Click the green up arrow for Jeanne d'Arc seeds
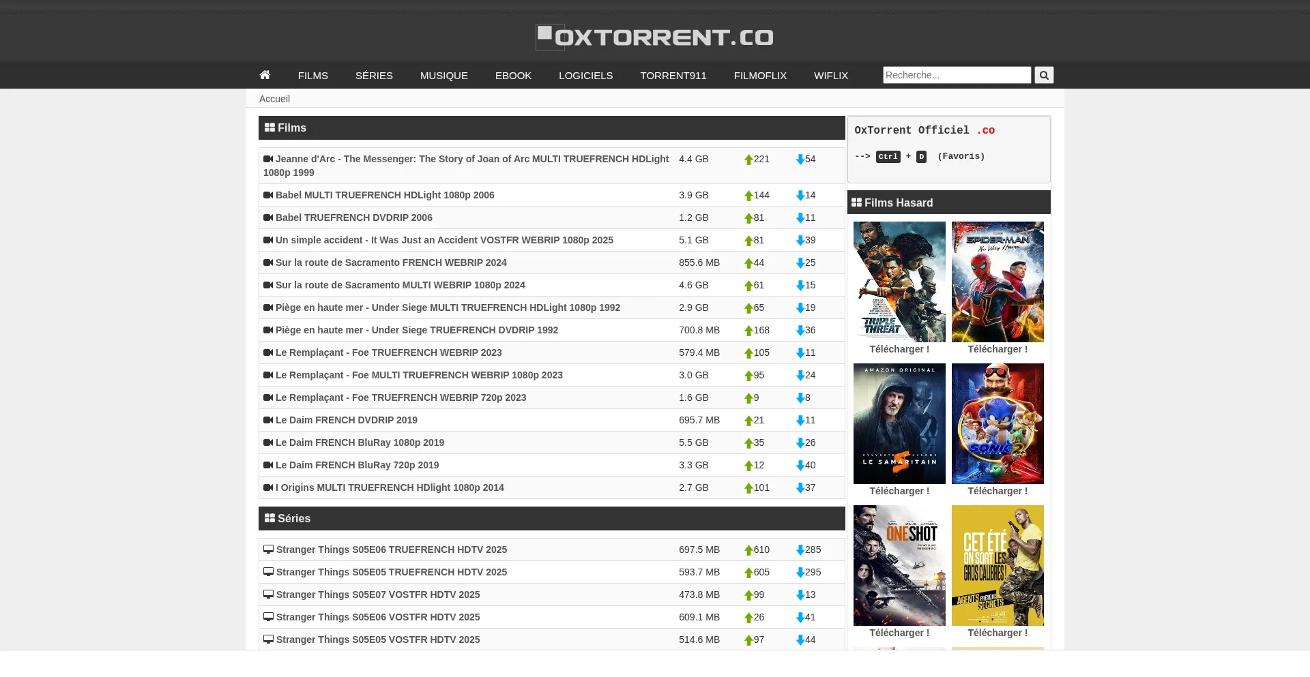1310x677 pixels. [748, 159]
